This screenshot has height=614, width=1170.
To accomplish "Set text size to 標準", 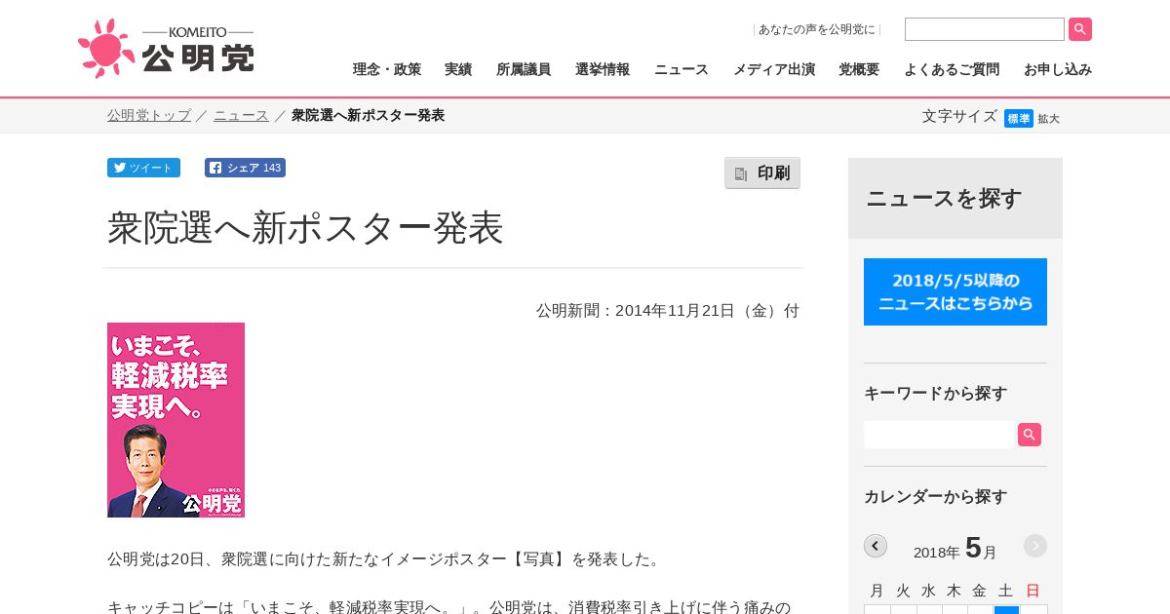I will 1019,118.
